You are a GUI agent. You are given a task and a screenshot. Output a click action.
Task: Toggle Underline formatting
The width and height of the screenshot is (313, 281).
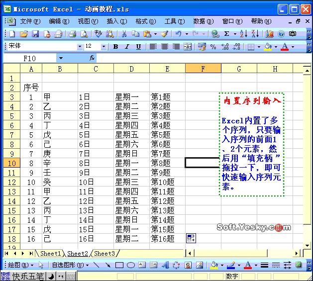point(138,47)
